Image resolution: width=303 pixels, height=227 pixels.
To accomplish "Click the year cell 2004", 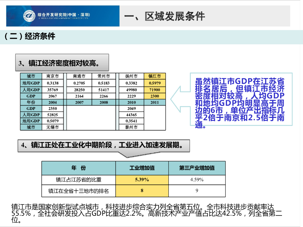I will click(x=53, y=102).
